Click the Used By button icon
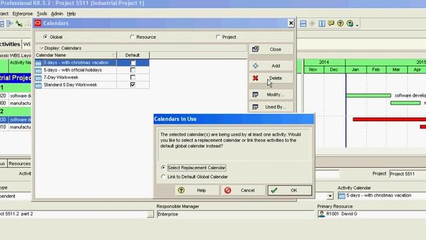Screen dimensions: 426x240 point(256,107)
